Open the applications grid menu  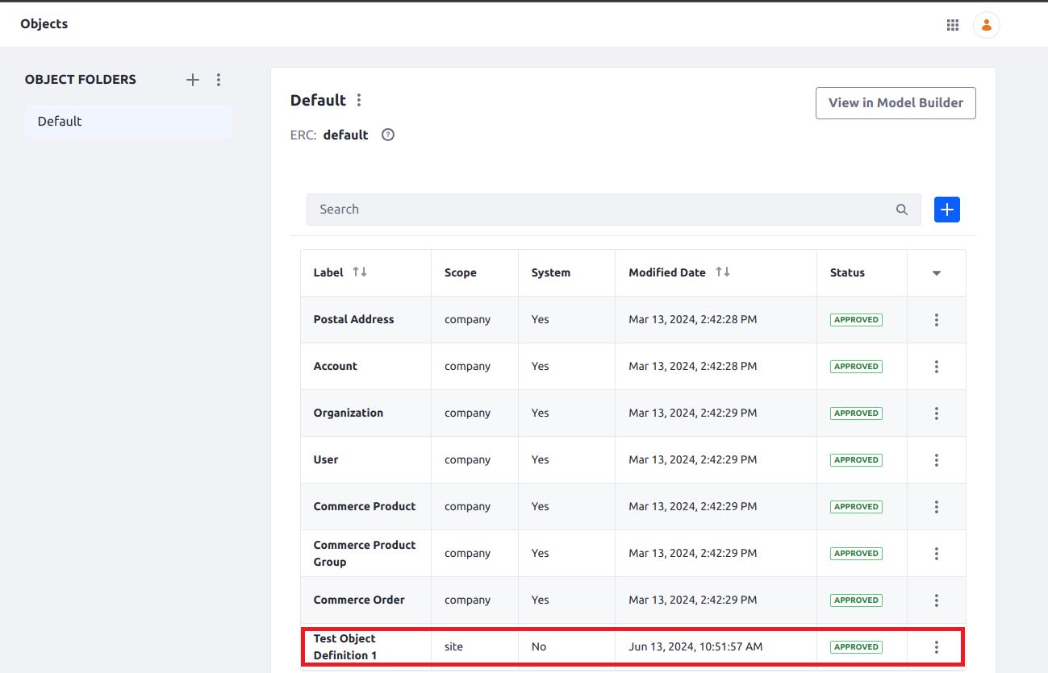[953, 25]
